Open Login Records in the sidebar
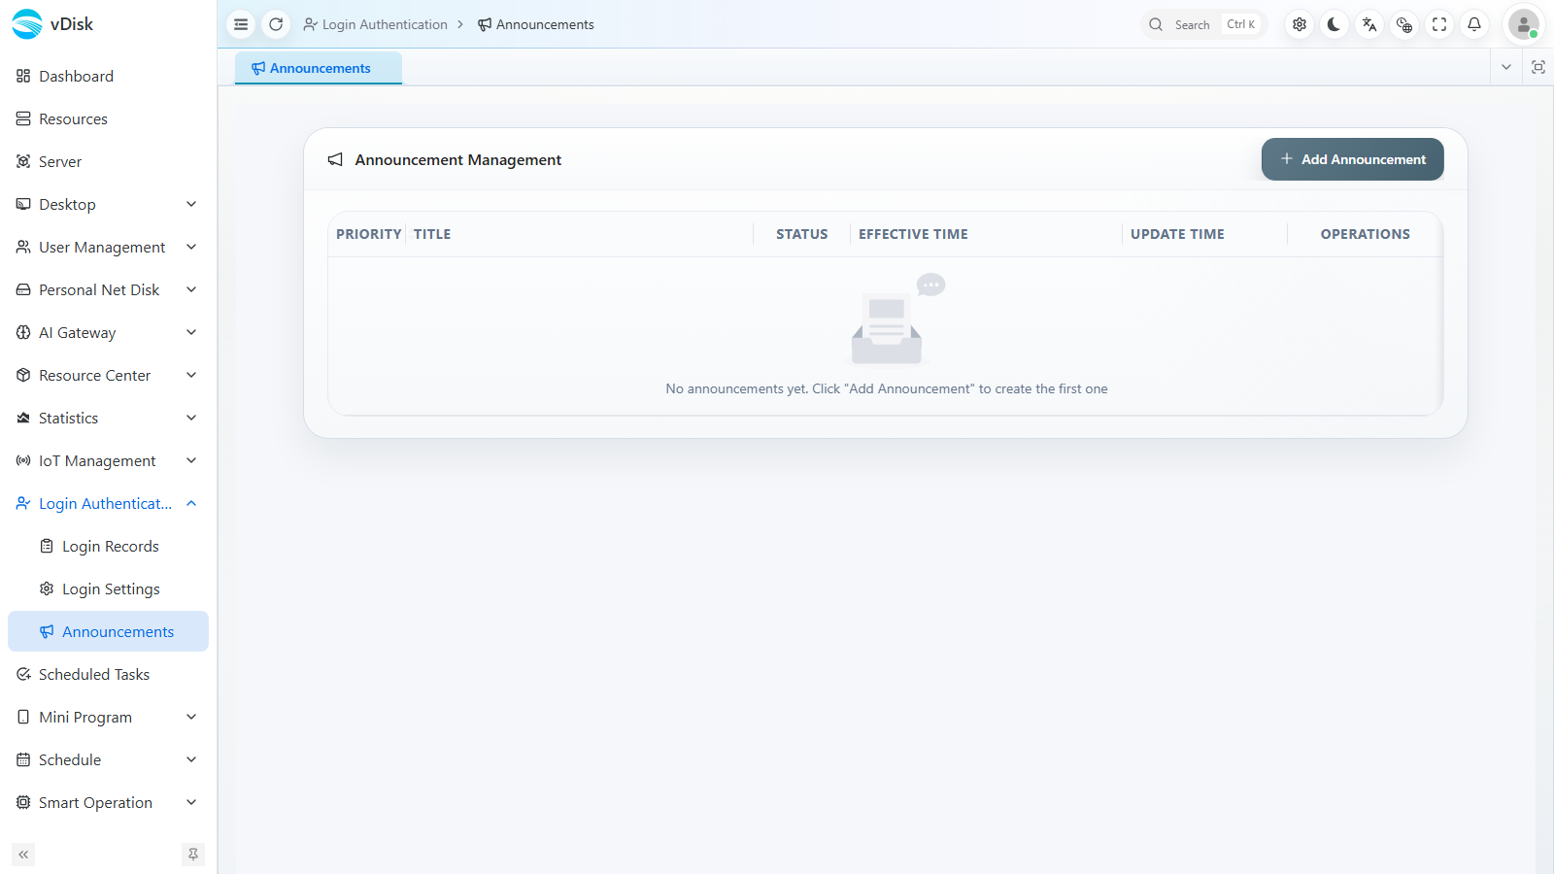The width and height of the screenshot is (1554, 874). pos(108,546)
